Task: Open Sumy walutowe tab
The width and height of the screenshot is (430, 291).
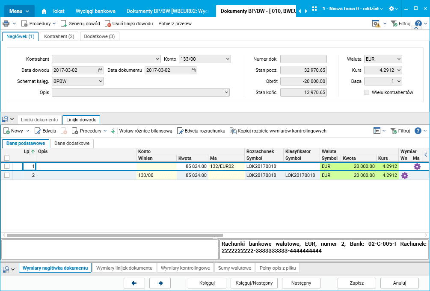Action: point(234,268)
